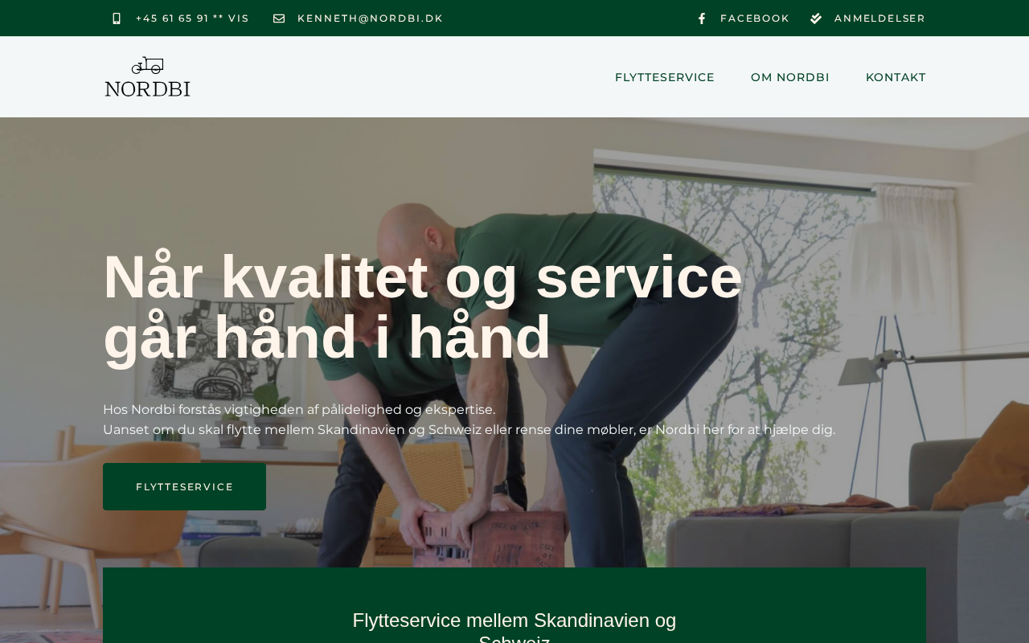
Task: Go to homepage via the NORDBI logo text
Action: pos(148,88)
